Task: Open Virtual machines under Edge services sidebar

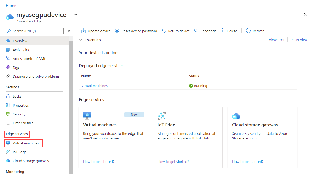Action: [26, 143]
